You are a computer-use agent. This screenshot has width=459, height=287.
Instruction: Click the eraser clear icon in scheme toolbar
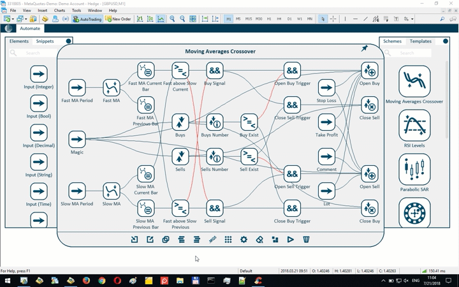(259, 240)
